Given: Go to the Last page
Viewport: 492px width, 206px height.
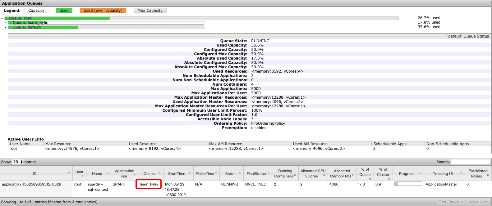Looking at the screenshot, I should 484,202.
